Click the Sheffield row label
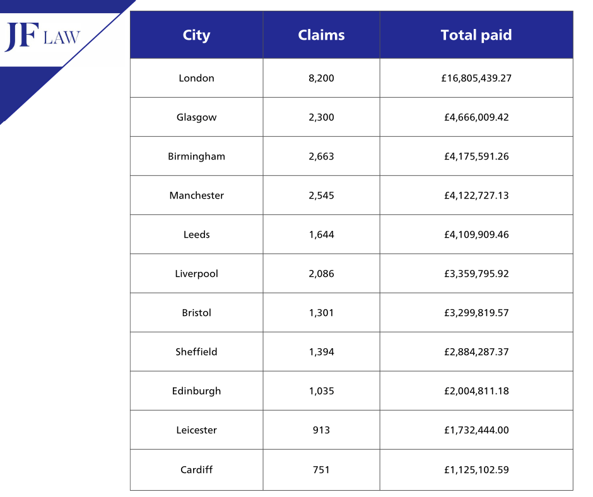 (x=196, y=352)
